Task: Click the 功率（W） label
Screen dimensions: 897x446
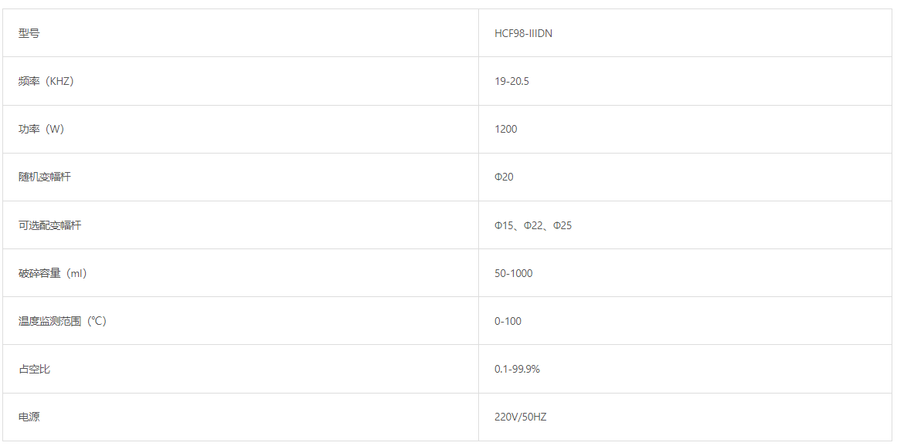Action: point(41,129)
